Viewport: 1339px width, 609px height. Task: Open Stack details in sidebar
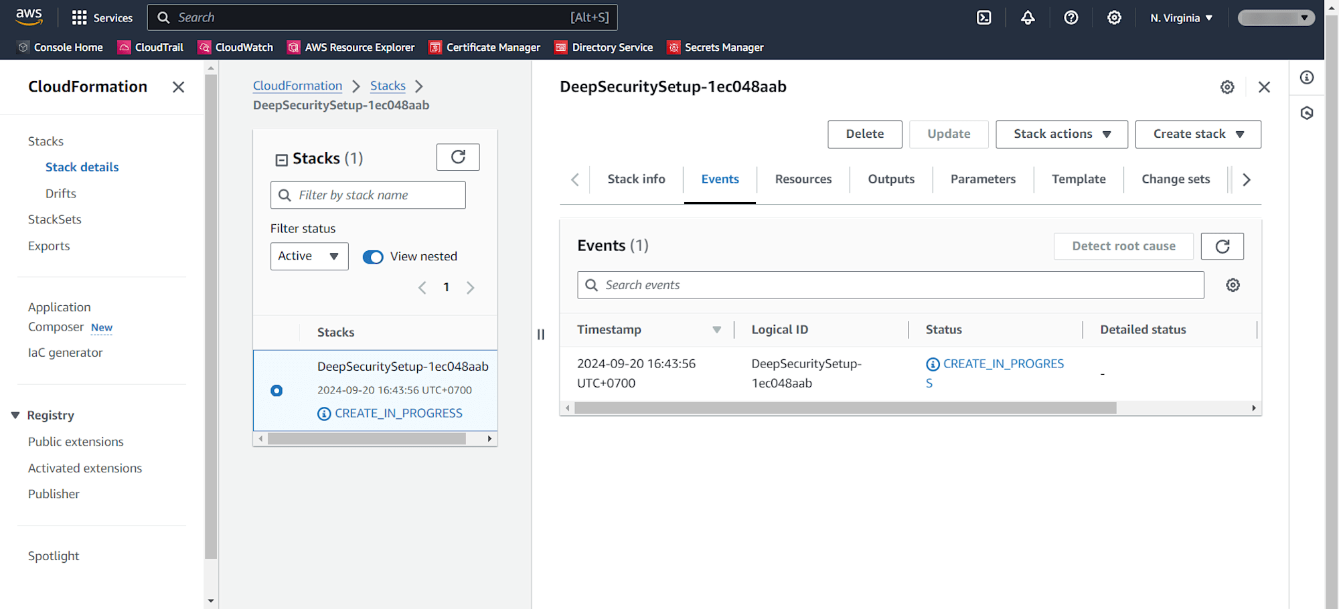click(x=82, y=167)
